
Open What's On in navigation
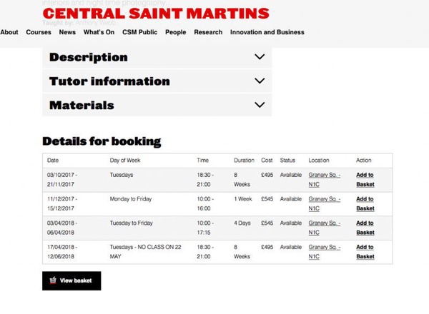tap(99, 32)
